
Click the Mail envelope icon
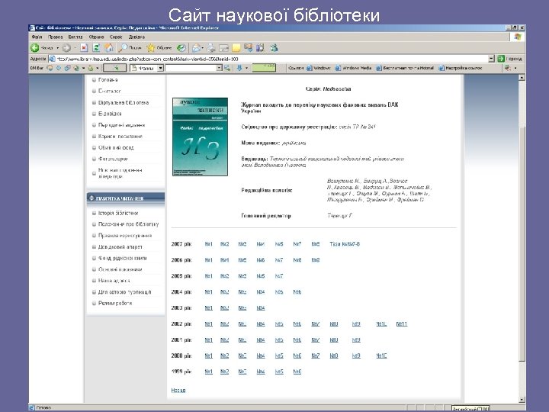(x=196, y=47)
